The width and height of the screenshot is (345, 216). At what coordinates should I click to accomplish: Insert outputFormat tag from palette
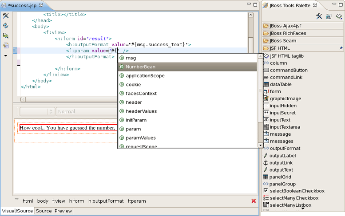[282, 148]
